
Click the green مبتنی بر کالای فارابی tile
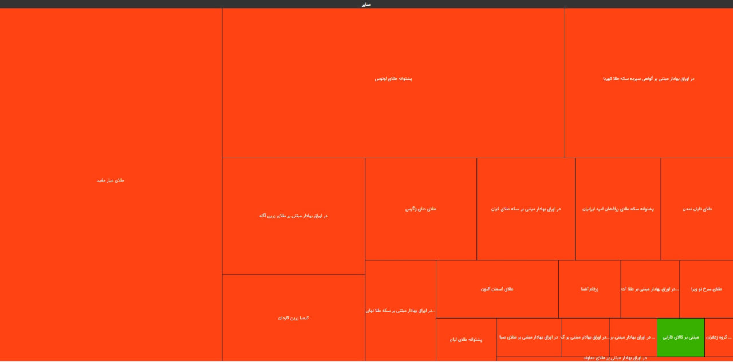click(x=681, y=337)
